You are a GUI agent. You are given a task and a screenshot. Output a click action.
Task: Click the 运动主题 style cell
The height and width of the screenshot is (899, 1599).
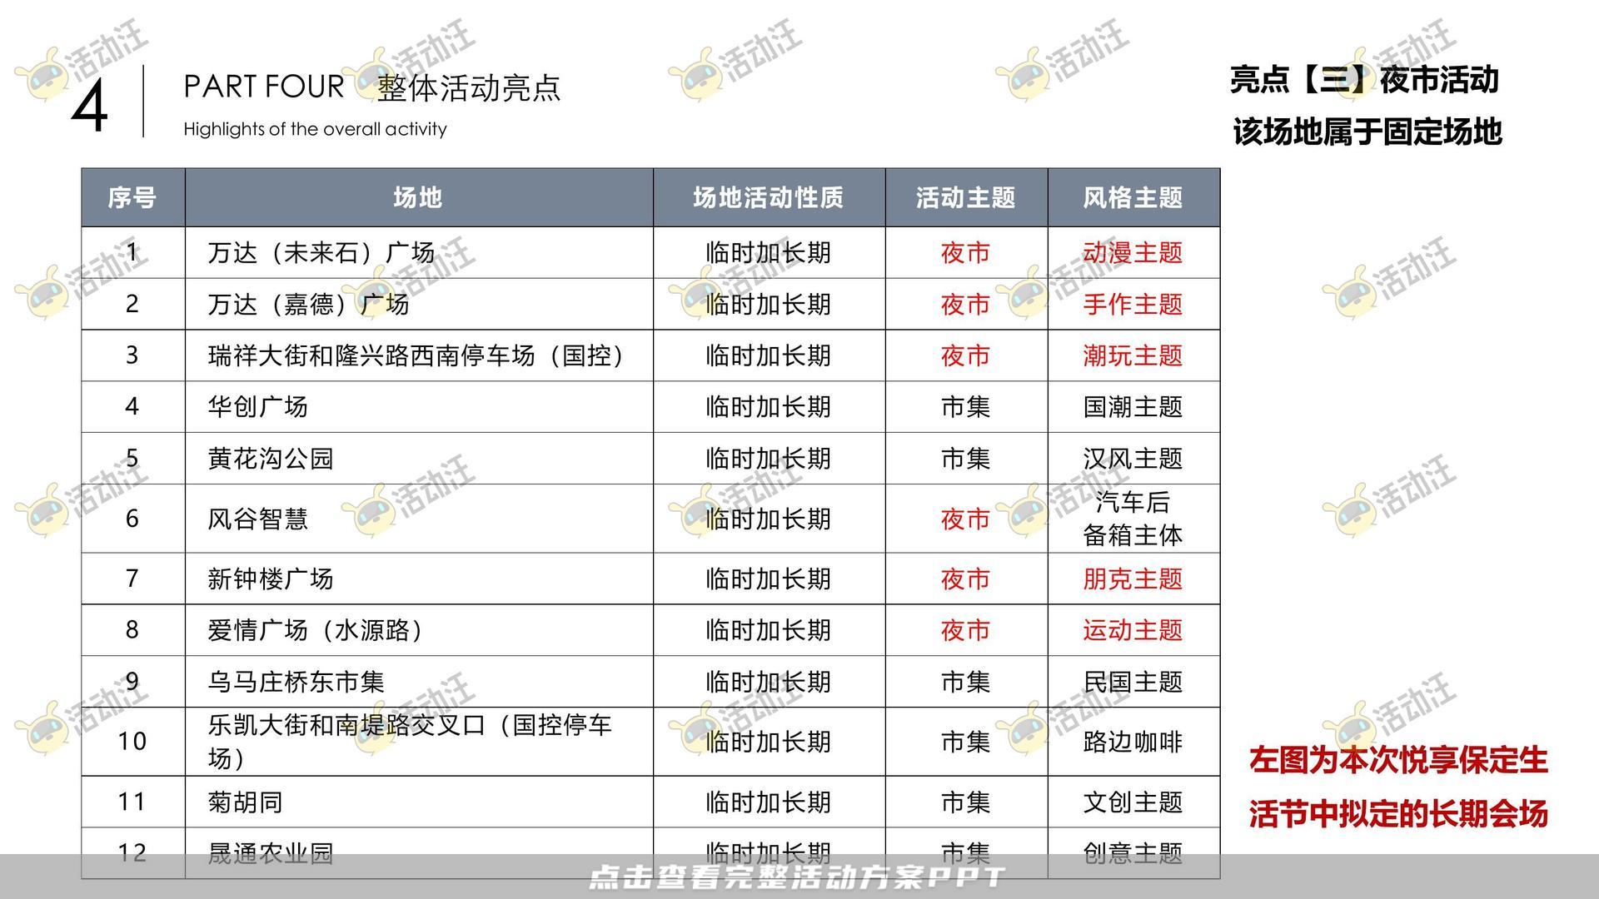tap(1133, 630)
